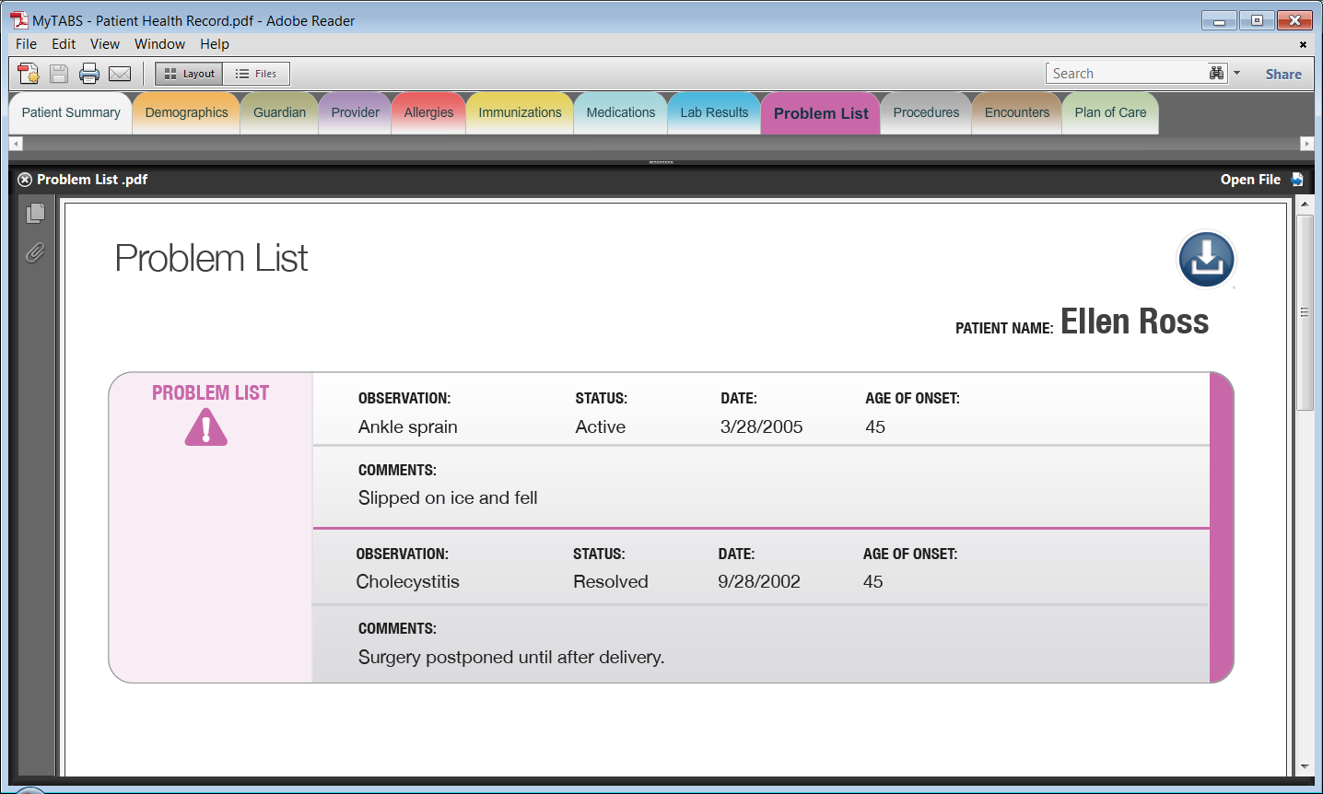Expand the search options dropdown arrow
Screen dimensions: 1323x794
tap(1236, 73)
